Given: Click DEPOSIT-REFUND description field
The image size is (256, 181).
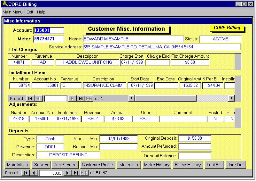Looking at the screenshot, I should coord(68,155).
